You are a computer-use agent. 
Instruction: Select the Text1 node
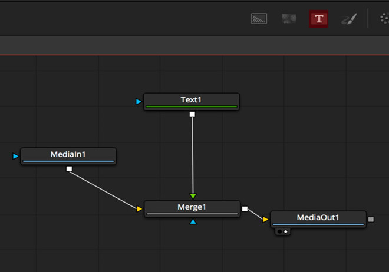pos(191,101)
